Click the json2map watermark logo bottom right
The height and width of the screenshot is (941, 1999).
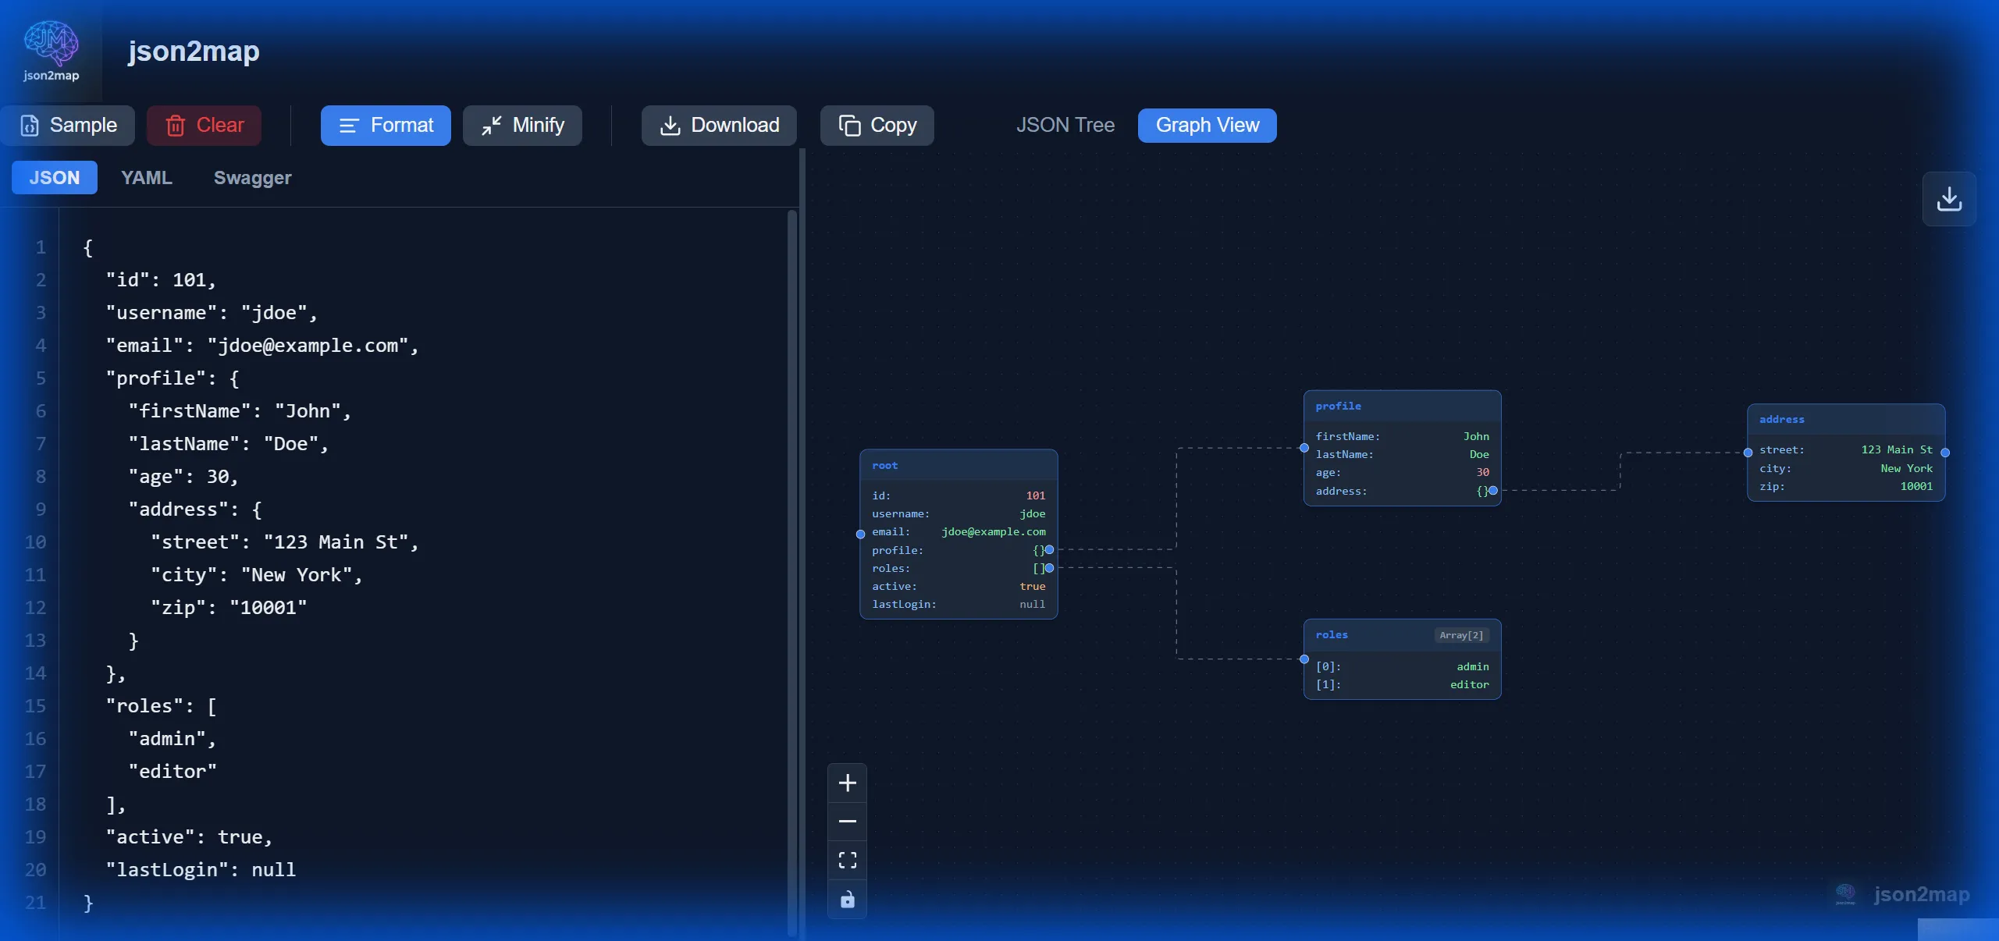(x=1844, y=895)
